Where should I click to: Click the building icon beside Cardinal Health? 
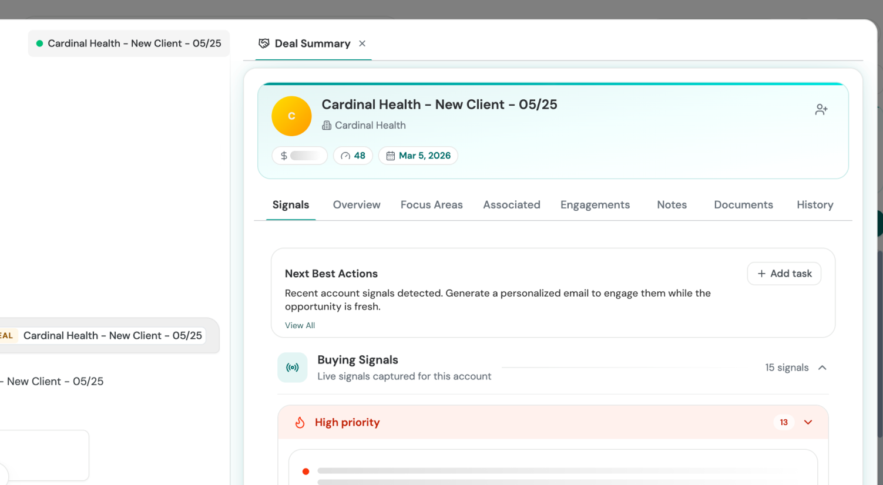point(327,125)
